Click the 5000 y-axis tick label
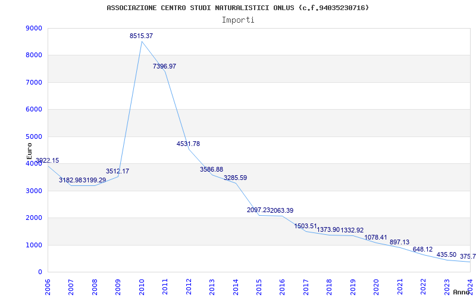The height and width of the screenshot is (298, 476). pyautogui.click(x=33, y=137)
